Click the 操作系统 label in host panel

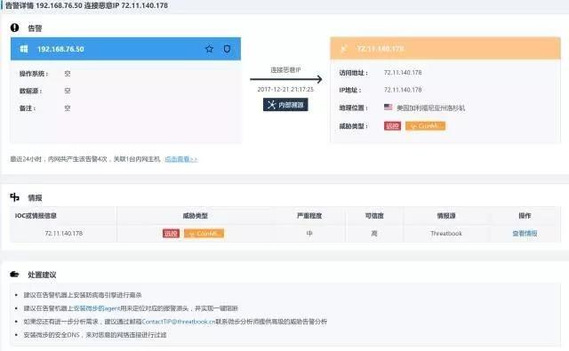point(34,74)
